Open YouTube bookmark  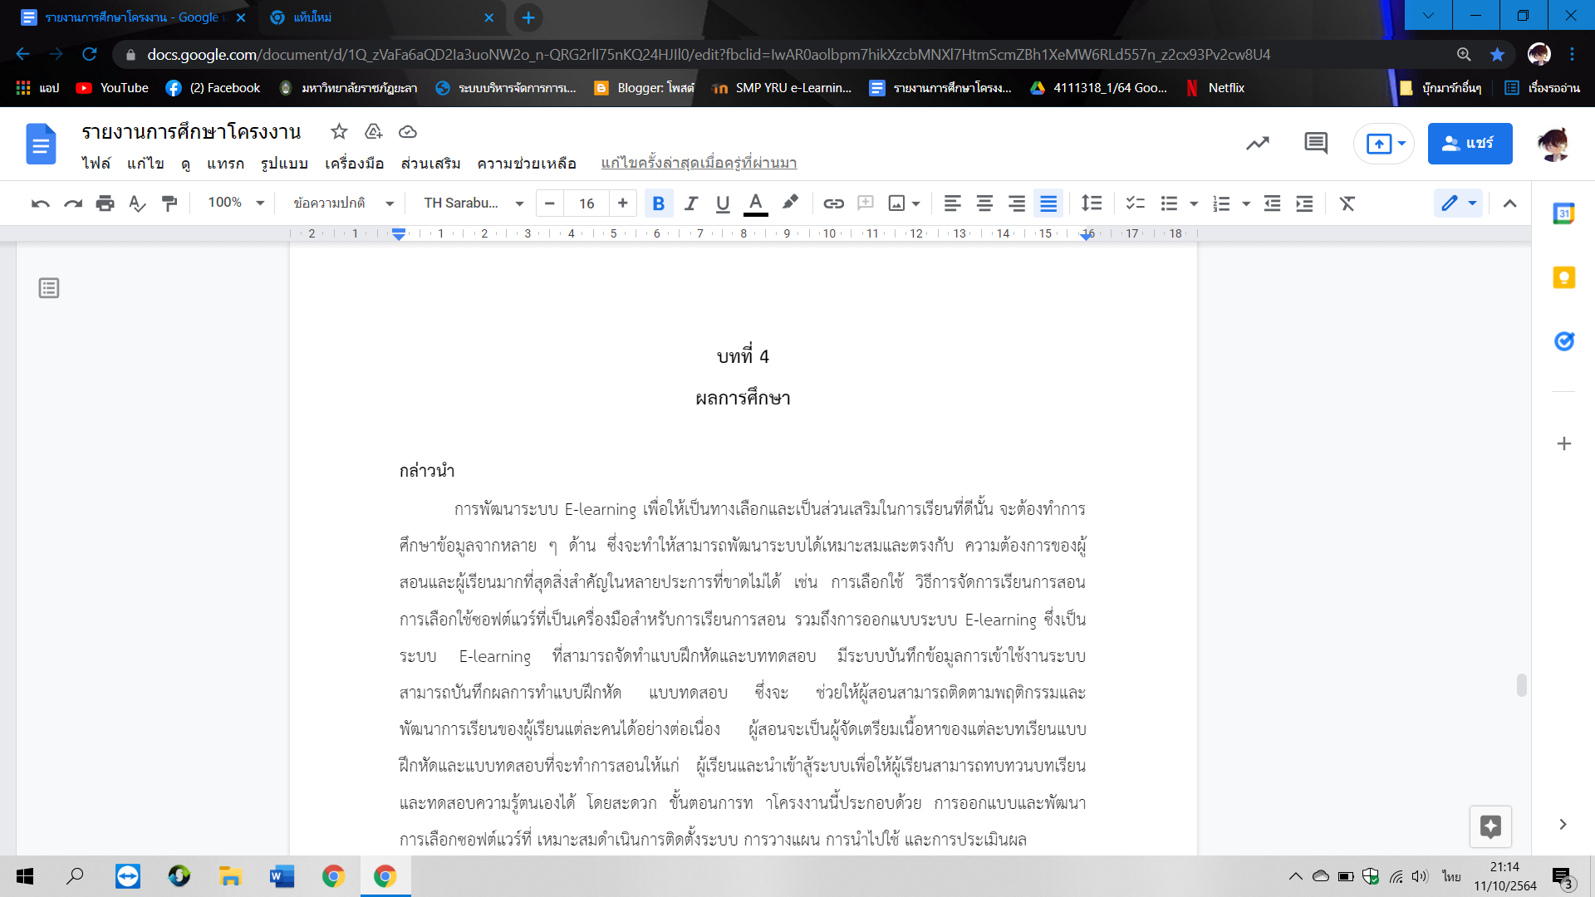click(112, 88)
